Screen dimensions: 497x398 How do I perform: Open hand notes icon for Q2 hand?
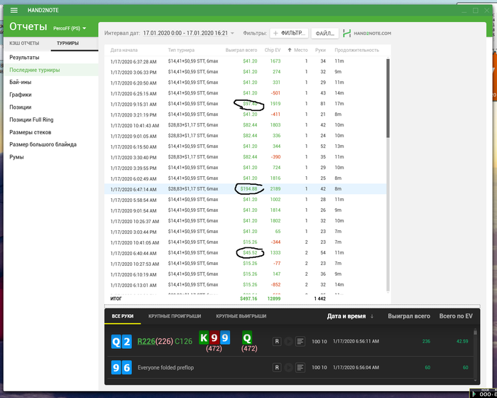[300, 341]
